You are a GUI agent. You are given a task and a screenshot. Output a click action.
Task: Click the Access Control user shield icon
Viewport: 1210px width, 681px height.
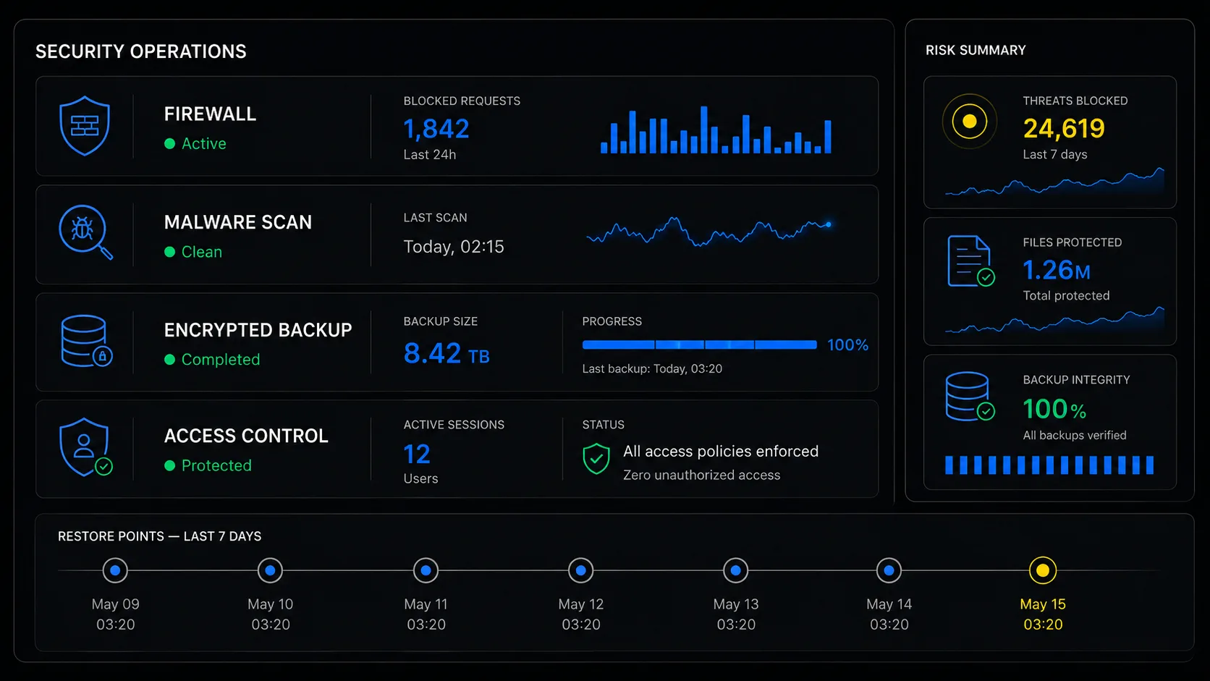point(85,447)
